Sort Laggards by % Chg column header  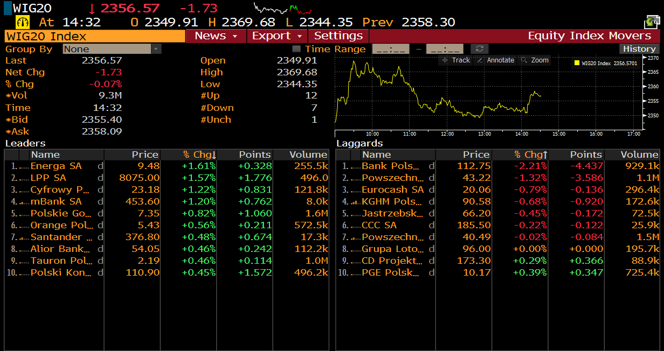click(520, 155)
